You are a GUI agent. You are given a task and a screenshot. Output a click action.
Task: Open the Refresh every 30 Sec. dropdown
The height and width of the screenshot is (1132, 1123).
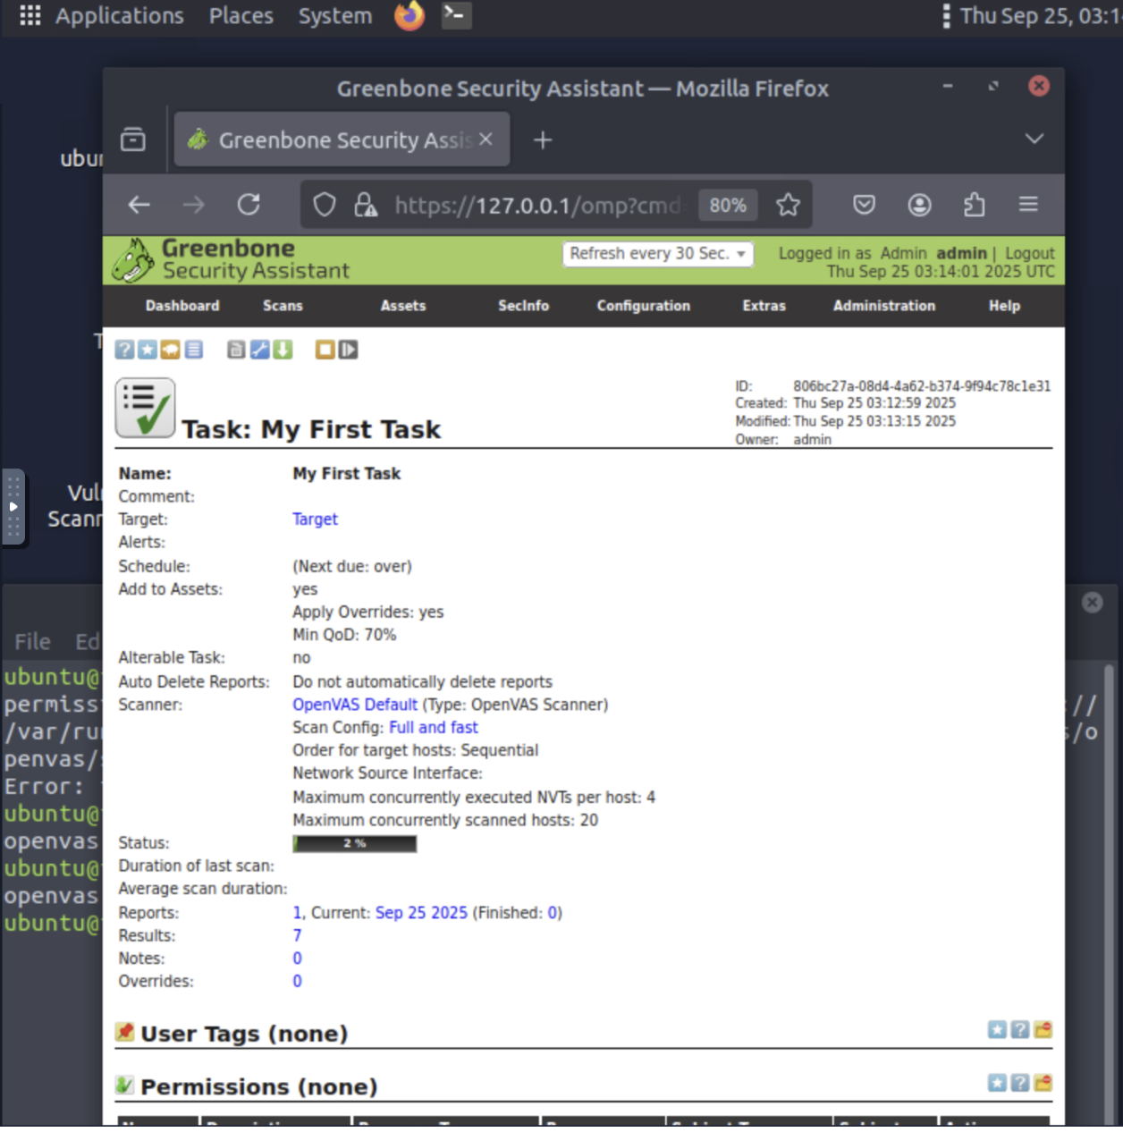point(658,254)
